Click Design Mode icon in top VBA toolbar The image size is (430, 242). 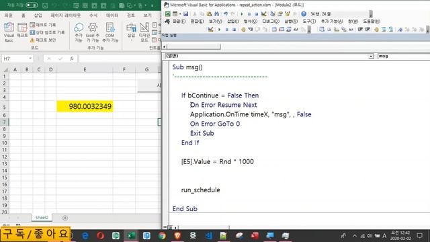(263, 13)
